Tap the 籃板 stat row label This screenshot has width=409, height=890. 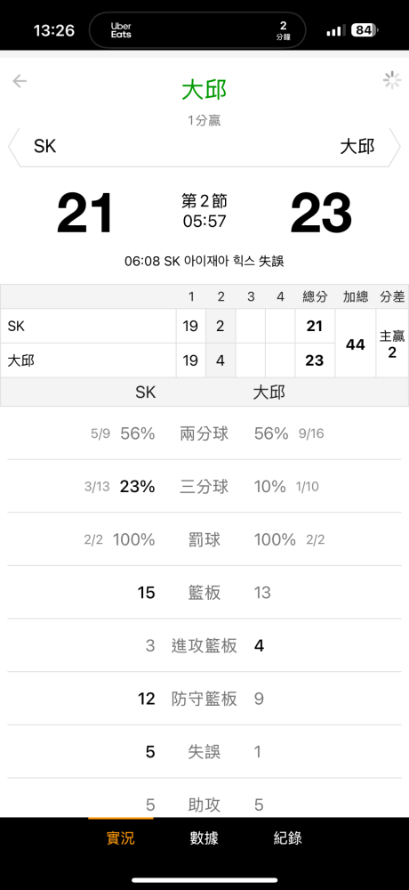click(204, 593)
